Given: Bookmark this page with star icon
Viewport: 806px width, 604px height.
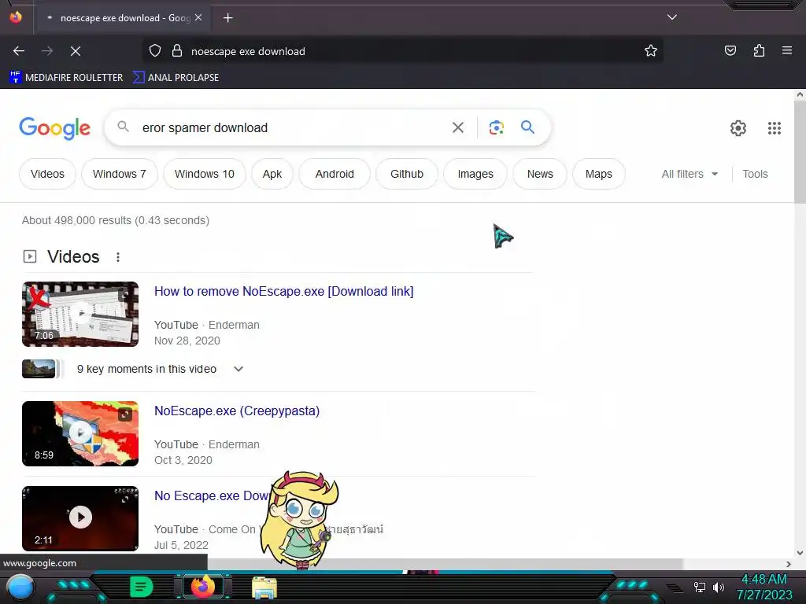Looking at the screenshot, I should click(x=651, y=51).
